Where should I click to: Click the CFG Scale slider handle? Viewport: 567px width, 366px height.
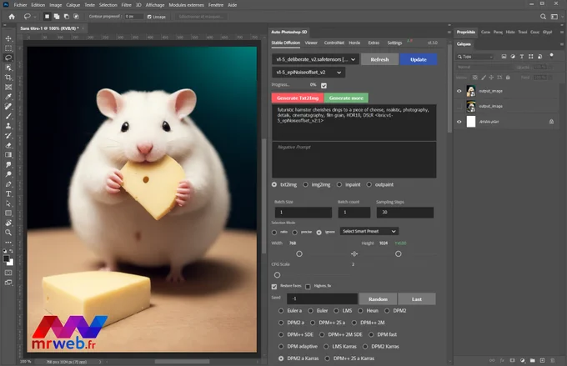[277, 275]
